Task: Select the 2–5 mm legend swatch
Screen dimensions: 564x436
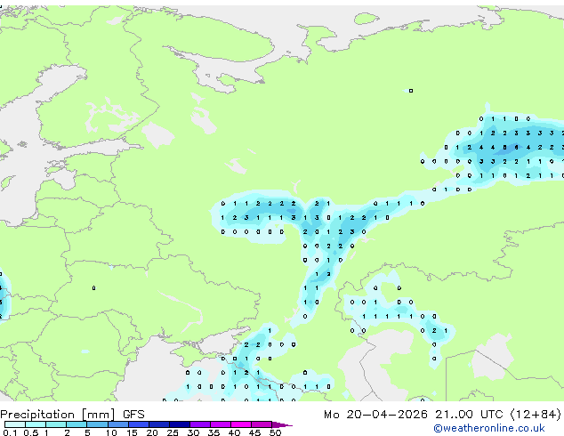Action: tap(77, 424)
